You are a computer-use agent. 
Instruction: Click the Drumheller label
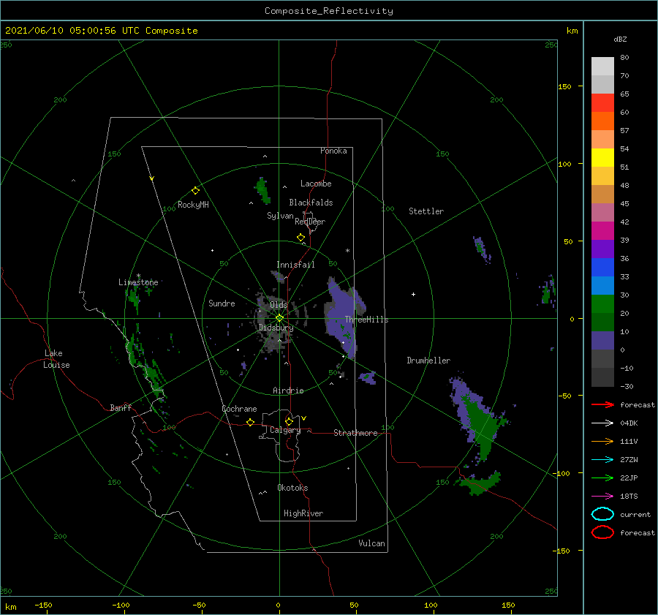coord(428,361)
